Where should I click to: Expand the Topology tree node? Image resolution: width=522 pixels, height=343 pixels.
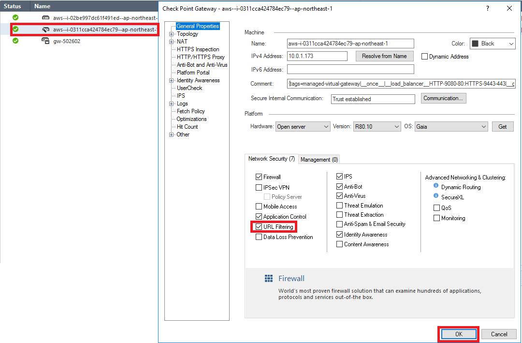[171, 34]
